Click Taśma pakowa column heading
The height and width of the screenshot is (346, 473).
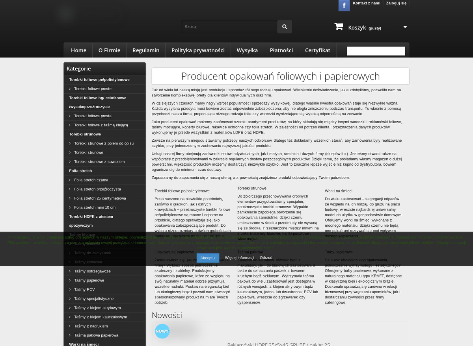tap(250, 252)
